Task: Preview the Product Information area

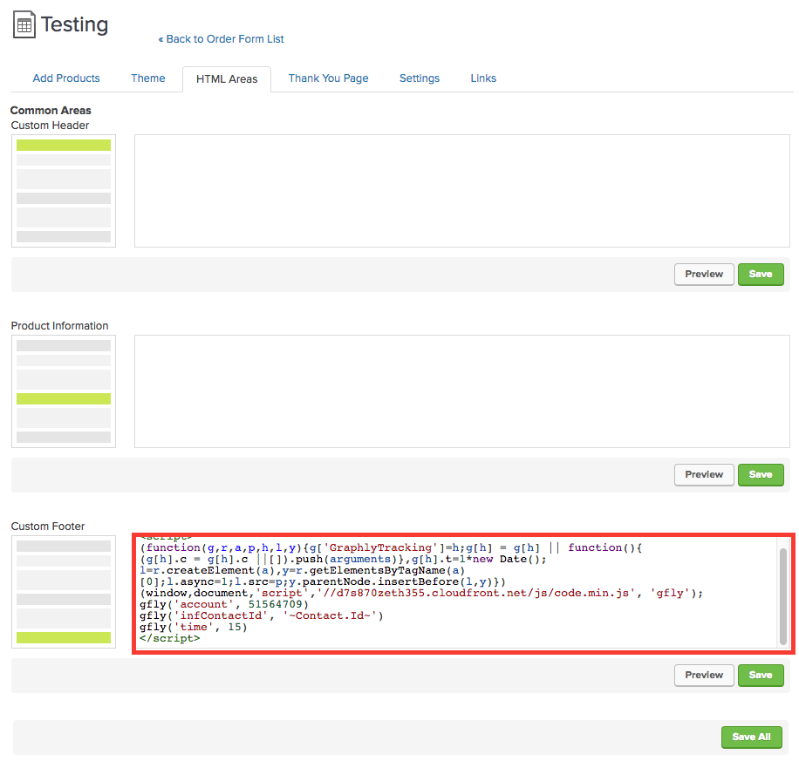Action: (x=704, y=474)
